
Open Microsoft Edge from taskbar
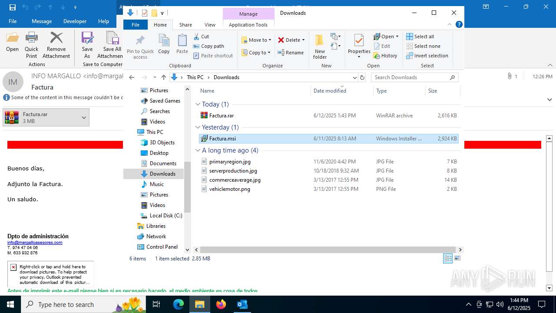pyautogui.click(x=179, y=304)
